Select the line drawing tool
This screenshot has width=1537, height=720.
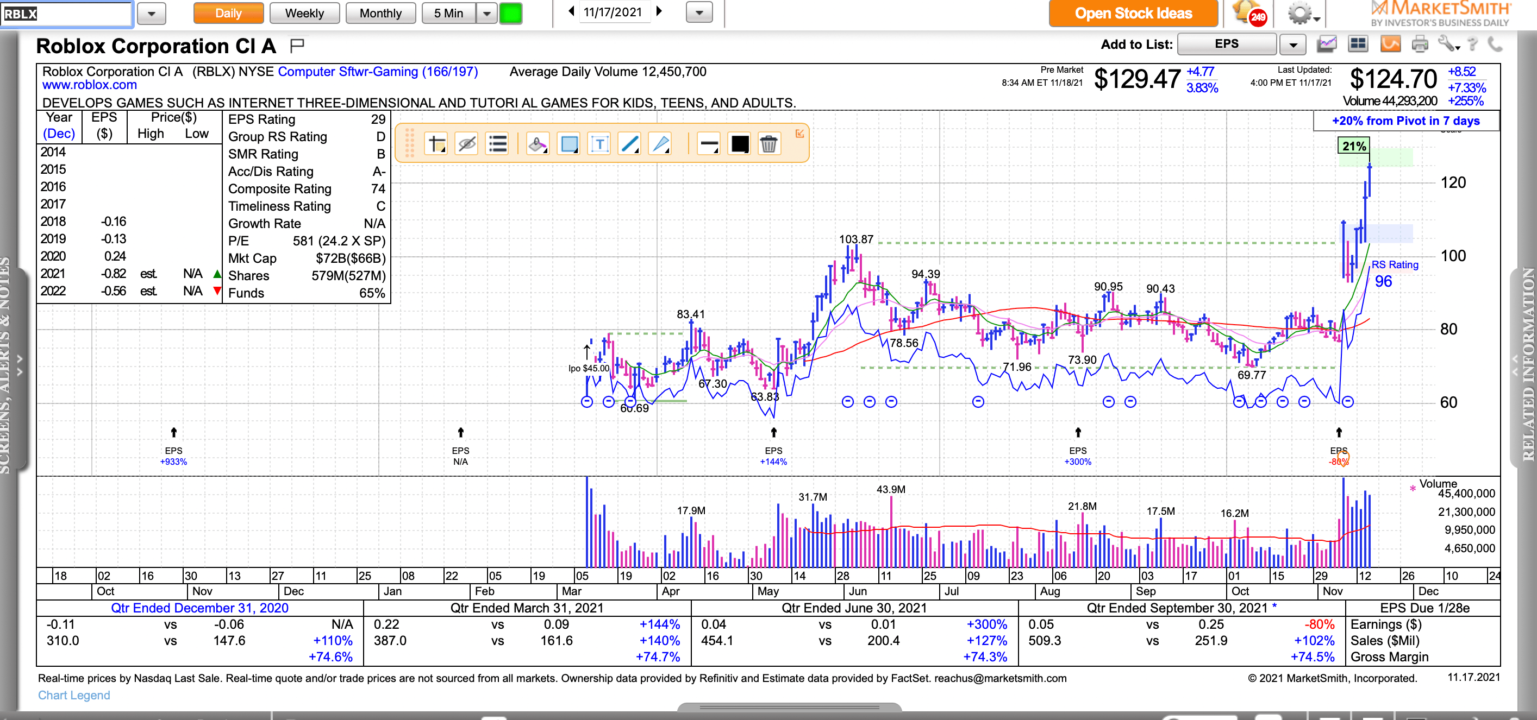[x=629, y=144]
